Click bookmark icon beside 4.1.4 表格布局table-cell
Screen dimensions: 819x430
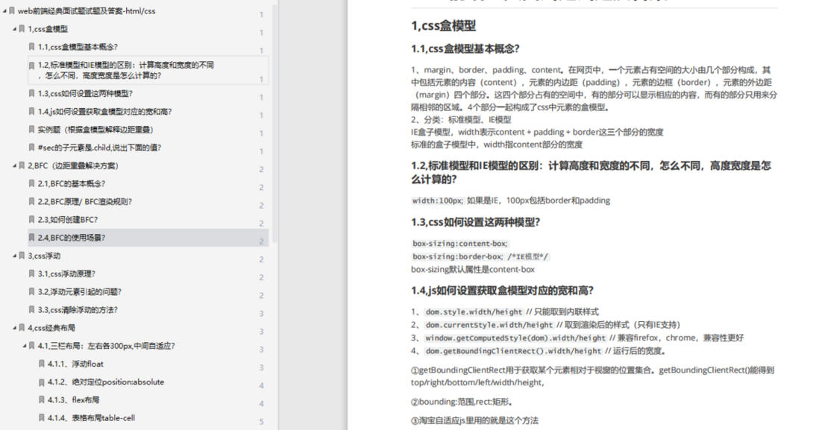[43, 418]
